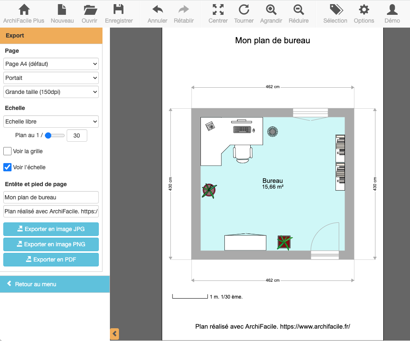410x341 pixels.
Task: Center the plan view with Centrer
Action: (x=218, y=14)
